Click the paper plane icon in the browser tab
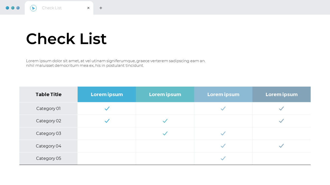Viewport: 330px width, 185px height. [33, 8]
